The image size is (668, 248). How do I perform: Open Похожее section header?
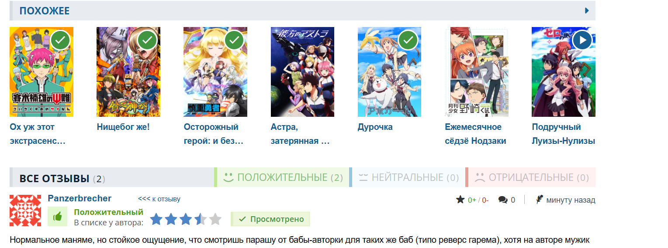tap(45, 11)
